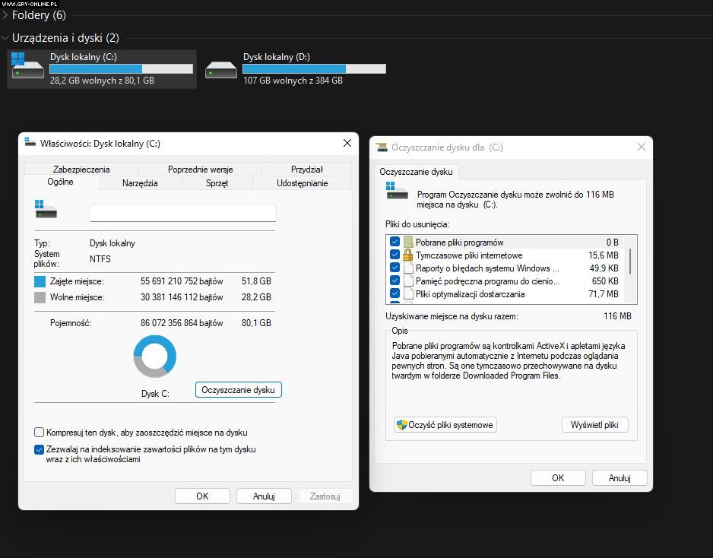The height and width of the screenshot is (558, 713).
Task: Click the Oczyszczanie dysku button
Action: [239, 390]
